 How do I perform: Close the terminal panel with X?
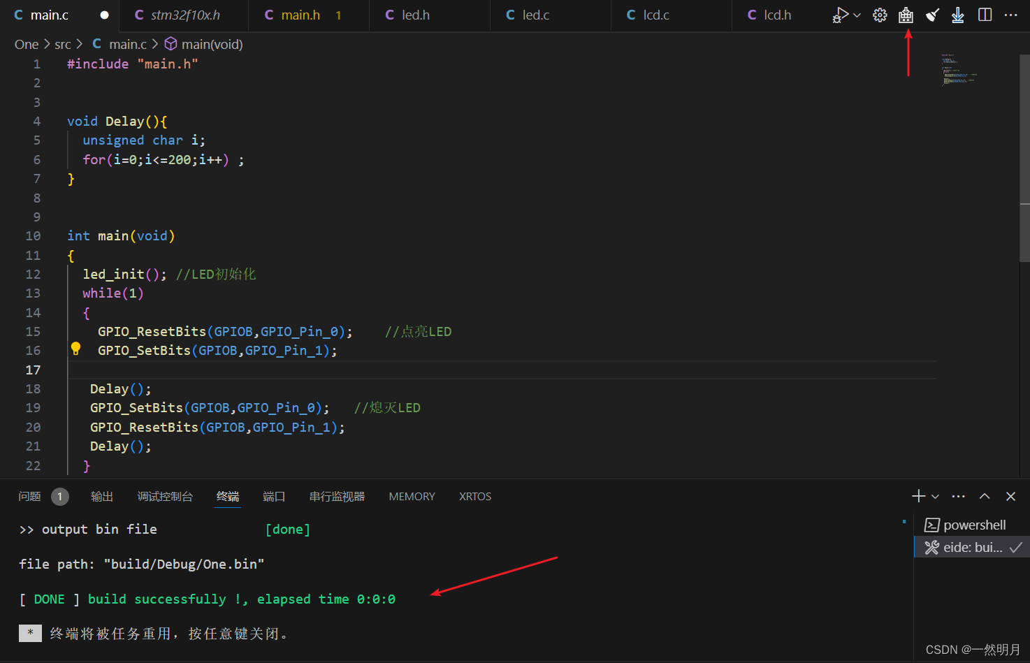[1010, 496]
